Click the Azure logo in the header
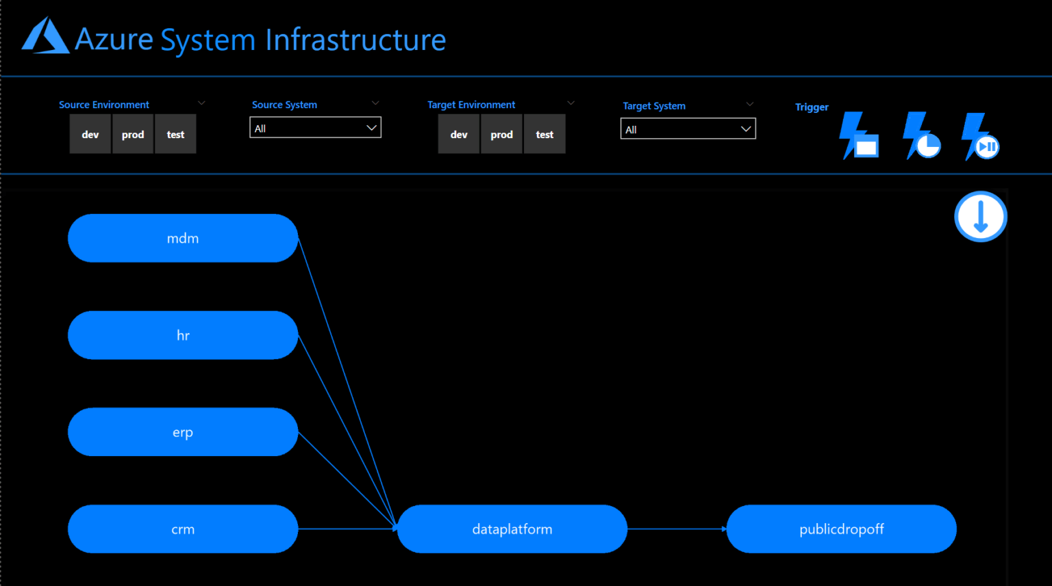The image size is (1052, 586). pos(45,36)
